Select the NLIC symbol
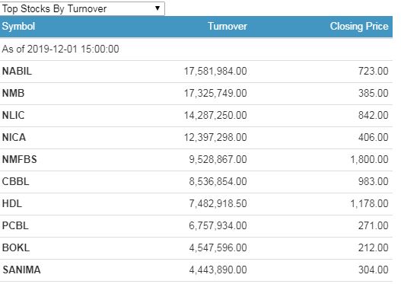This screenshot has height=284, width=401. [x=13, y=115]
